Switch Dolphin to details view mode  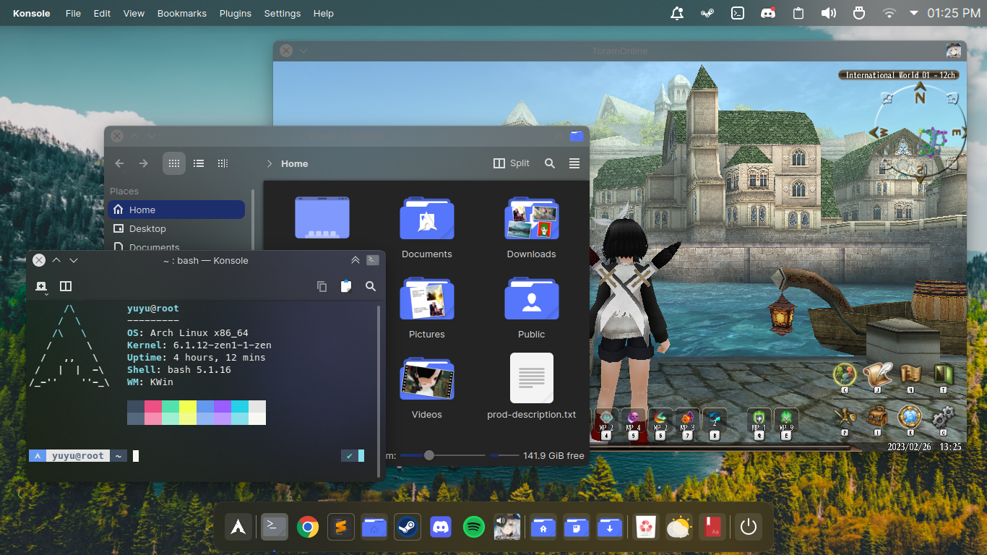coord(223,163)
